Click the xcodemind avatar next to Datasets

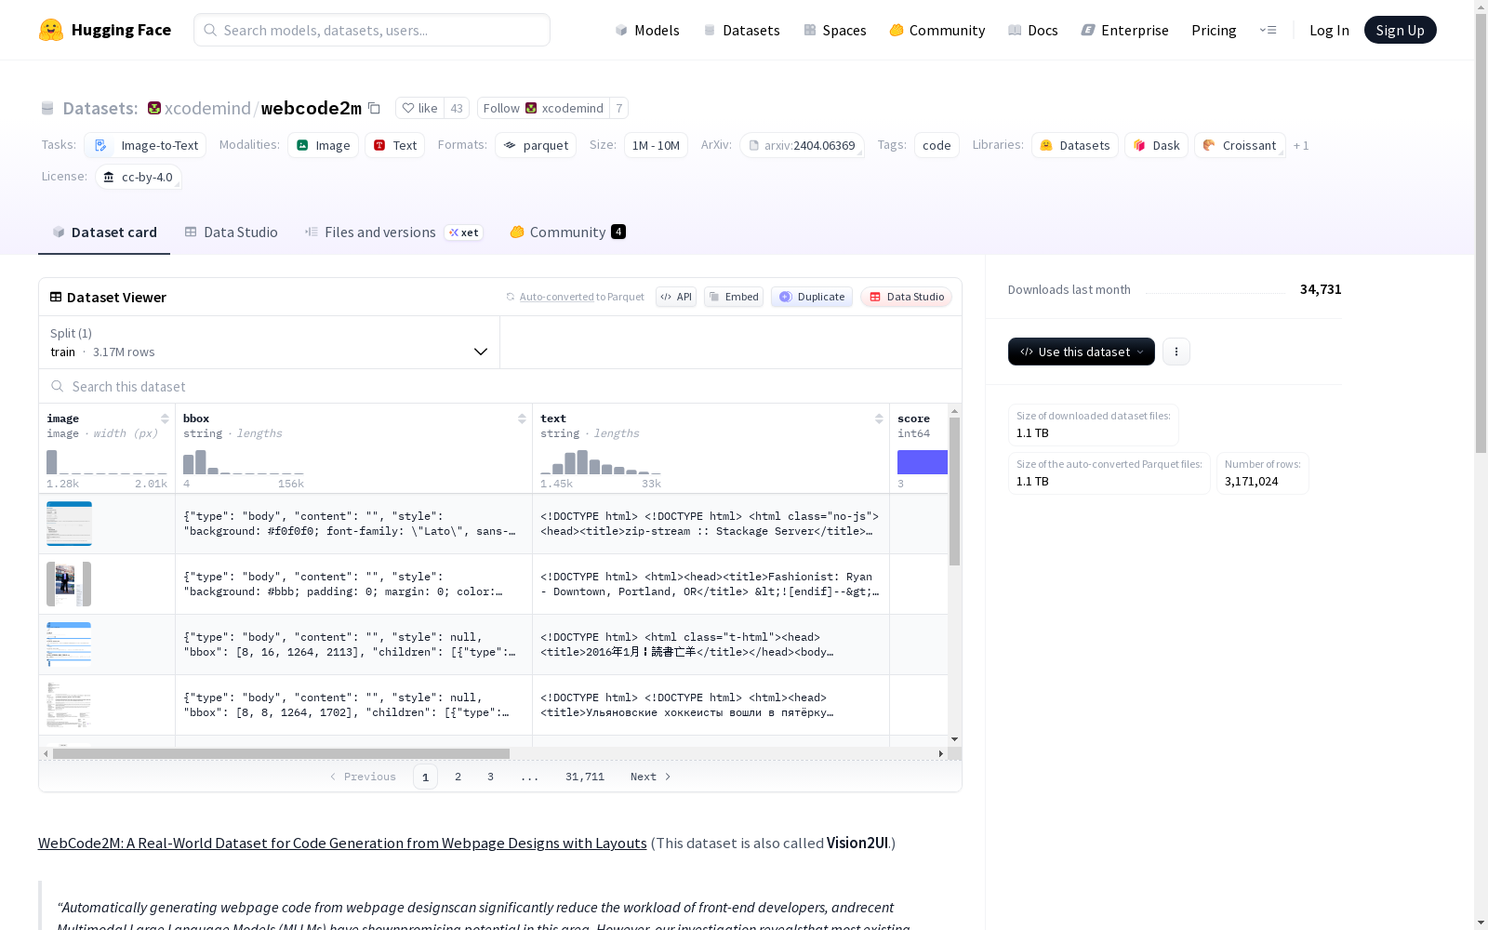point(154,108)
